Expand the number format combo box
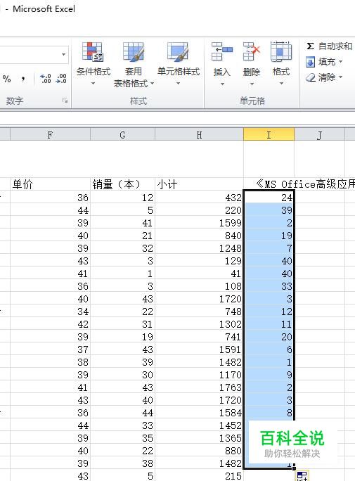Image resolution: width=355 pixels, height=481 pixels. tap(63, 55)
